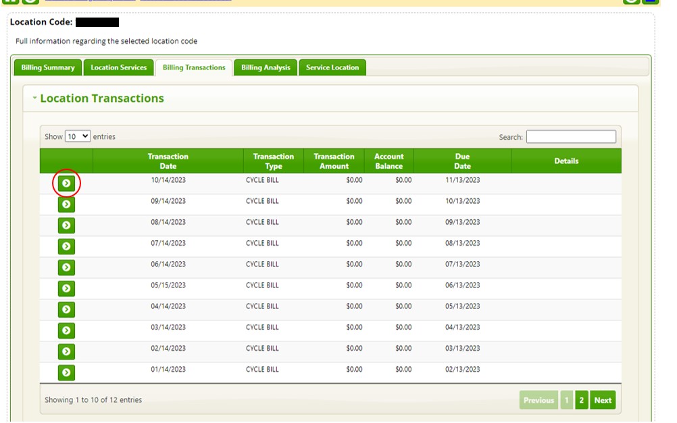Select the 05/15/2023 transaction date cell
The height and width of the screenshot is (423, 677).
pos(168,285)
